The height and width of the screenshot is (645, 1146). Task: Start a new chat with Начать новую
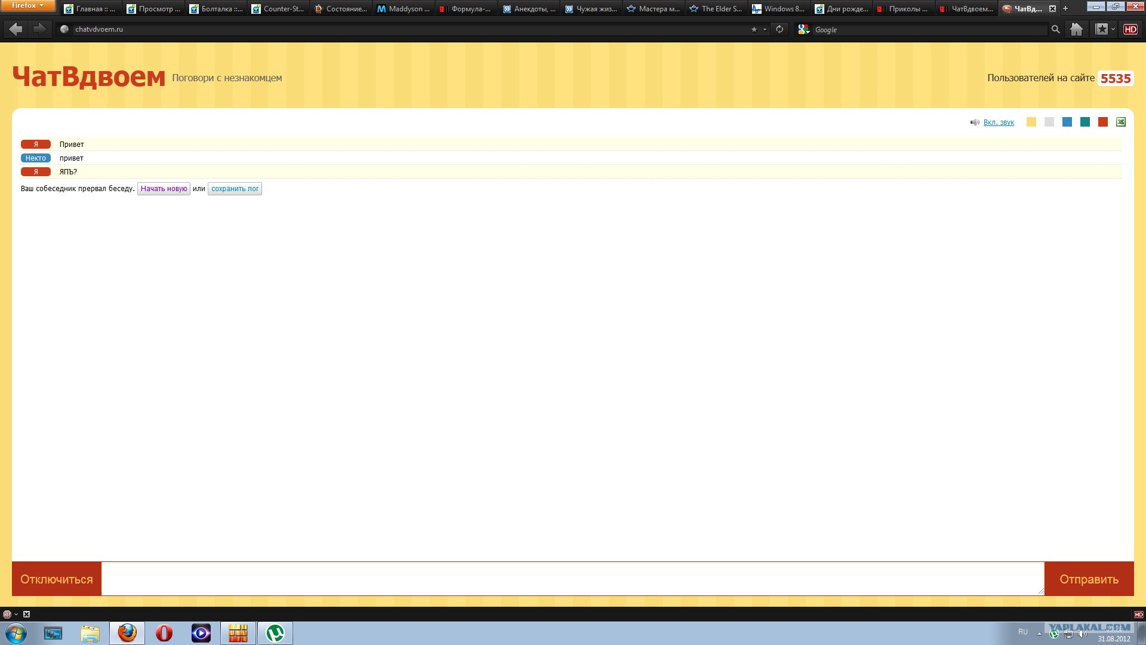164,189
